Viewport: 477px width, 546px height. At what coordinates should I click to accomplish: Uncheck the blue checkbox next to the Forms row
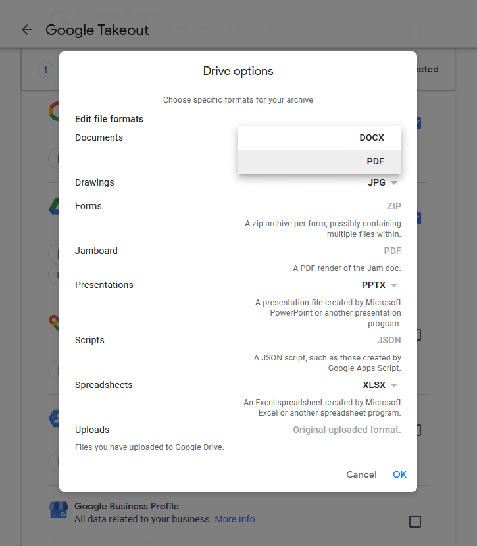(x=414, y=218)
